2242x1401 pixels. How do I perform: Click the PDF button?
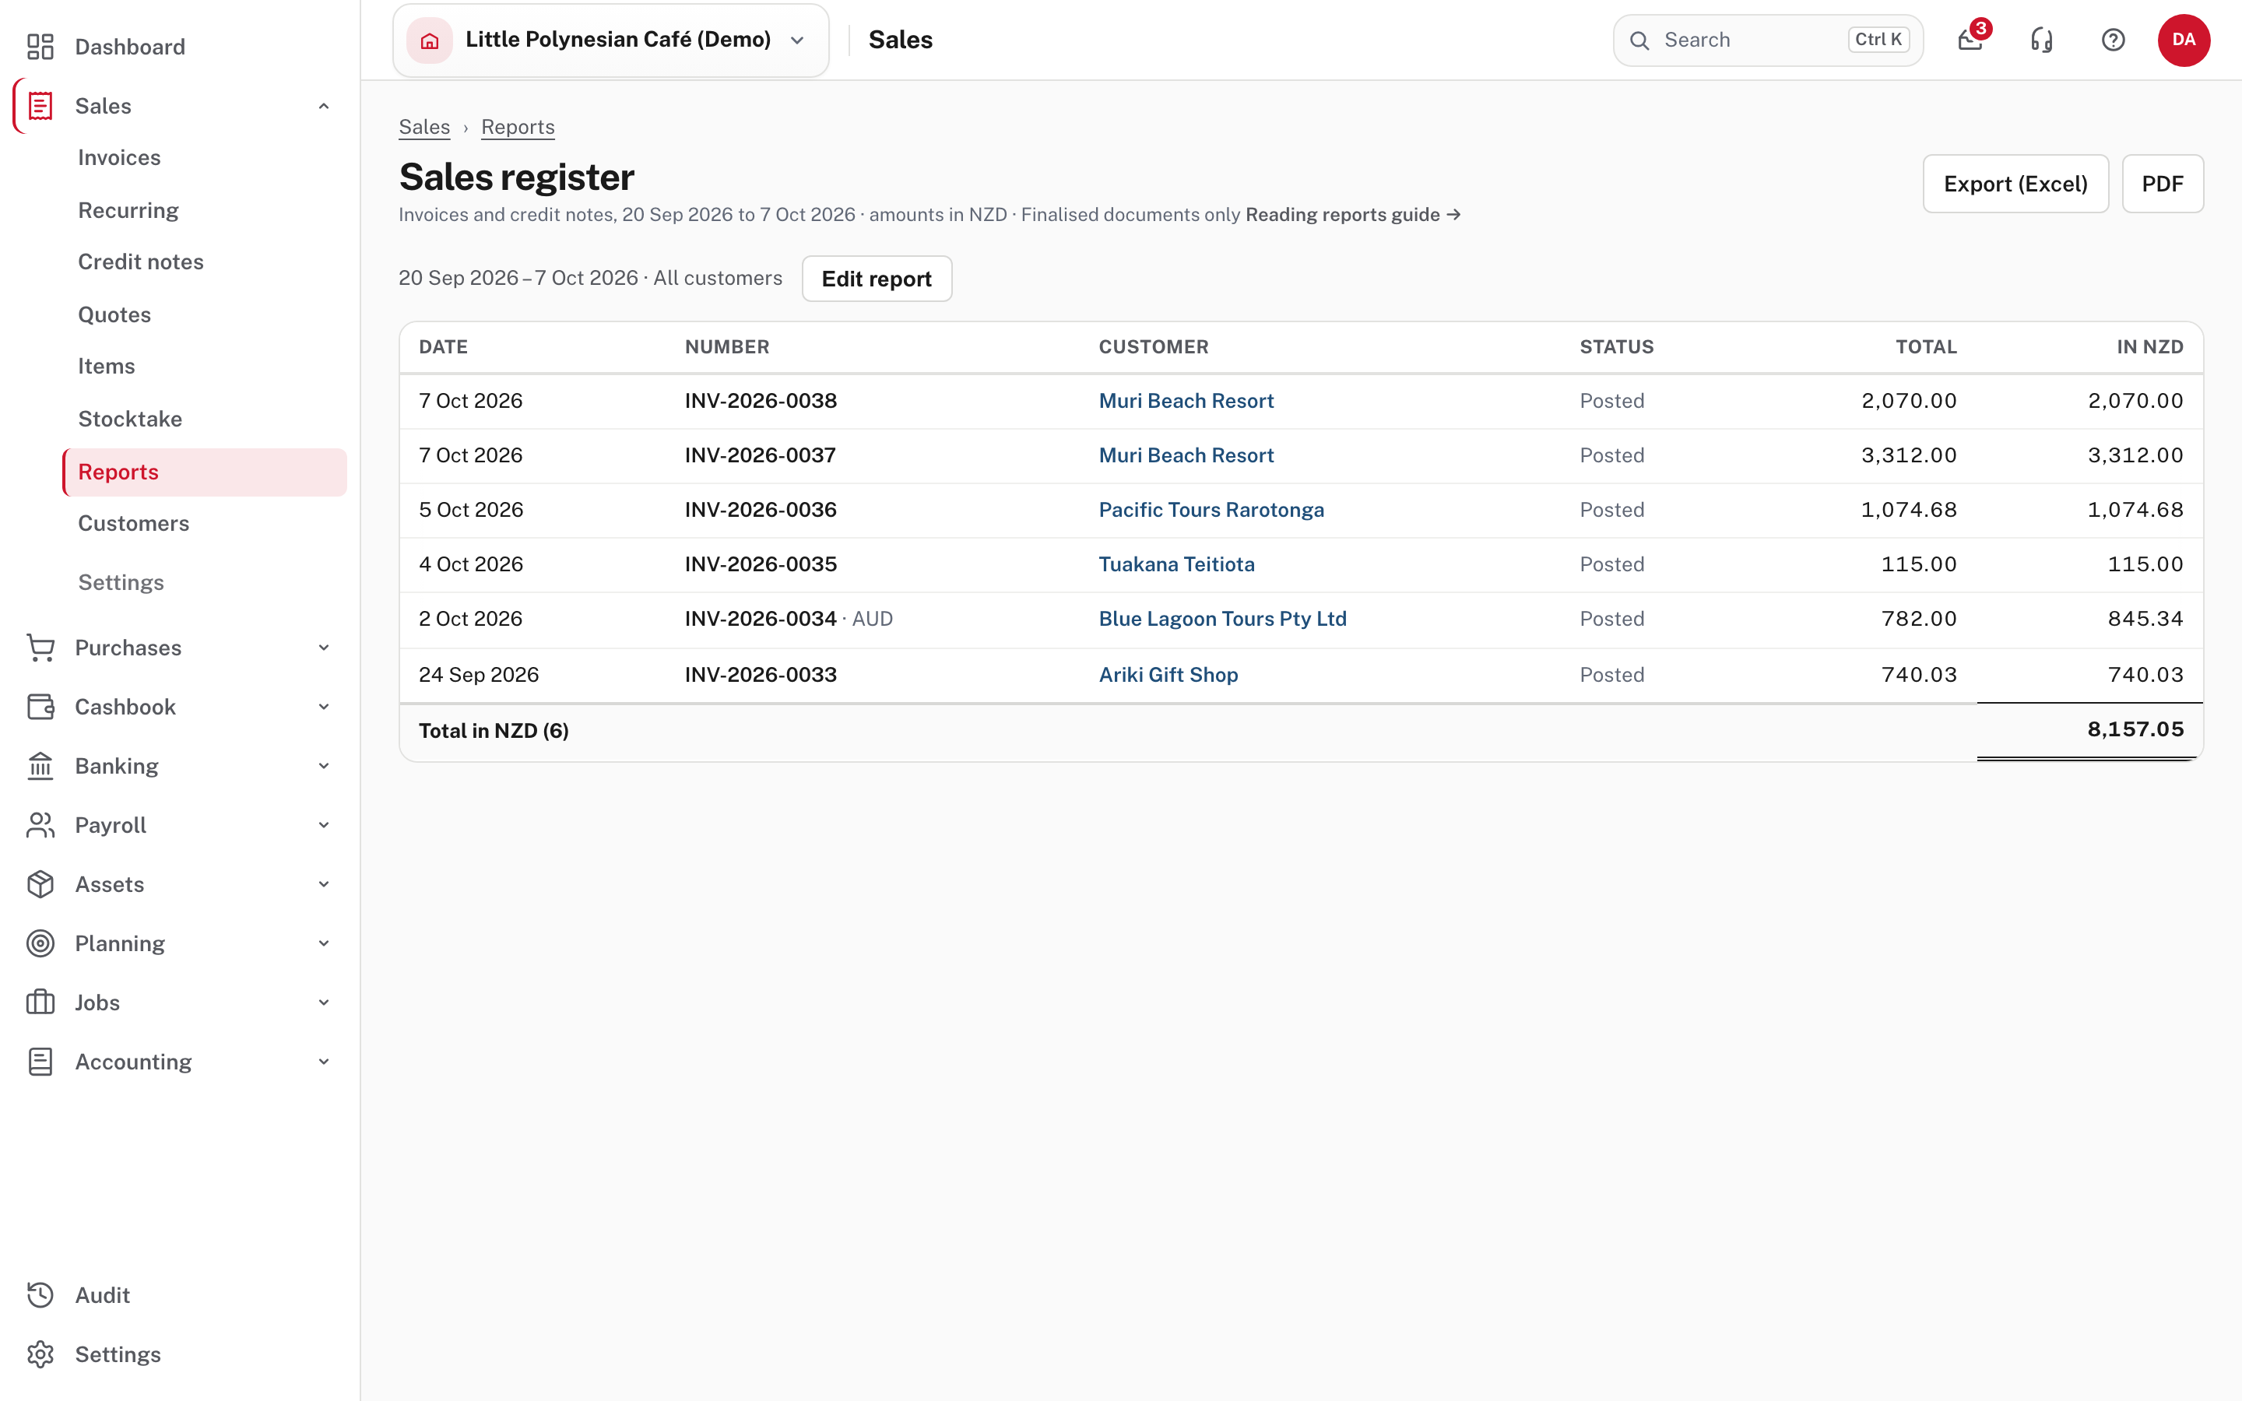2163,184
